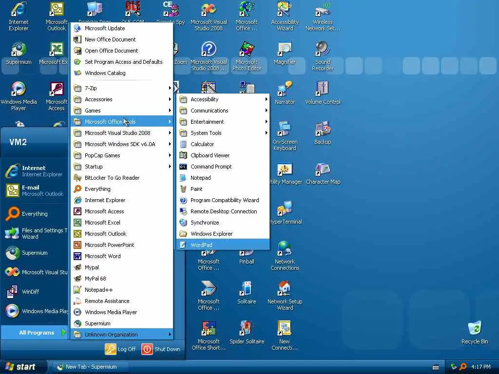This screenshot has height=374, width=499.
Task: Open the Recycle Bin
Action: click(x=475, y=333)
